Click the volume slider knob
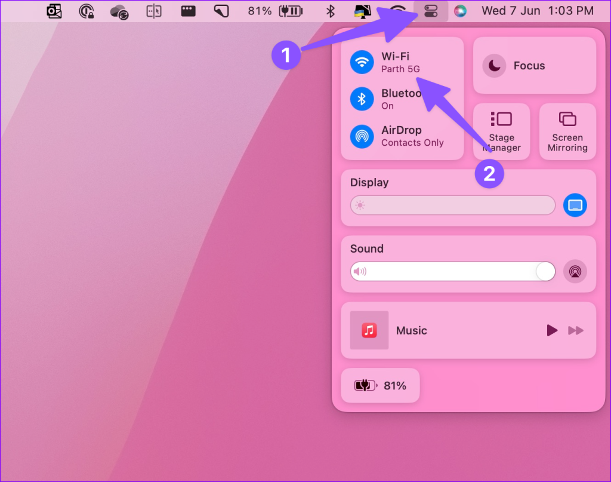611x482 pixels. (x=545, y=271)
